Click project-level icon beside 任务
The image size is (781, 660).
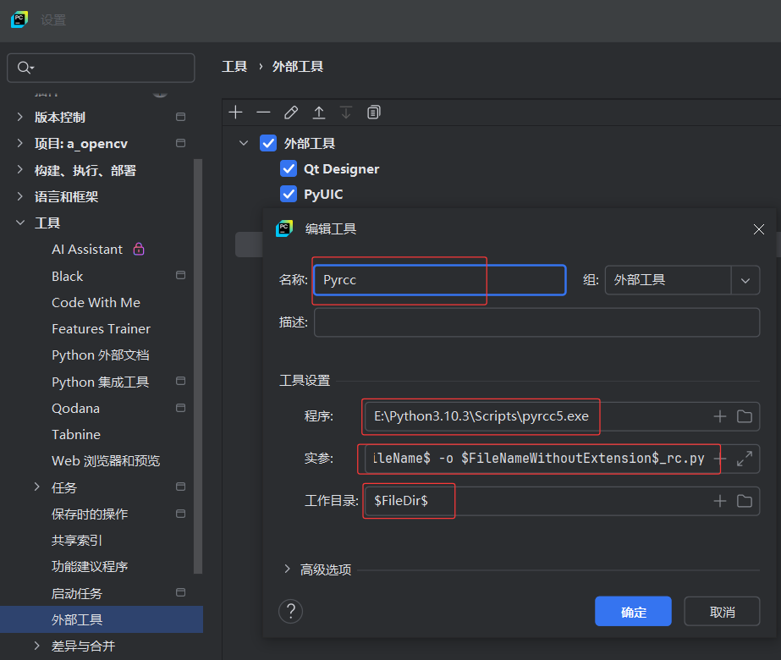[x=181, y=487]
